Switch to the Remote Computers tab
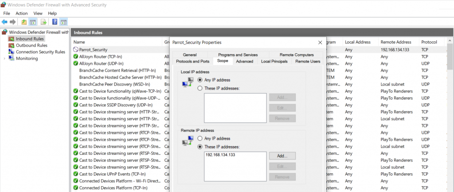The width and height of the screenshot is (454, 192). coord(297,55)
